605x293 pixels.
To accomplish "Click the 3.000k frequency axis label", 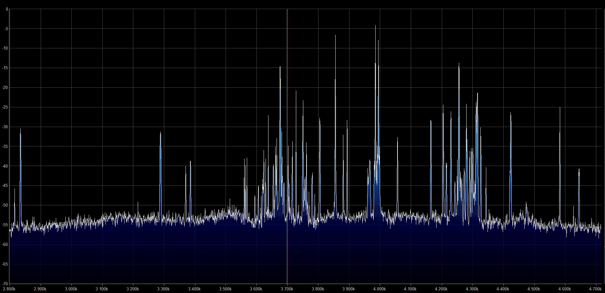I will click(71, 289).
